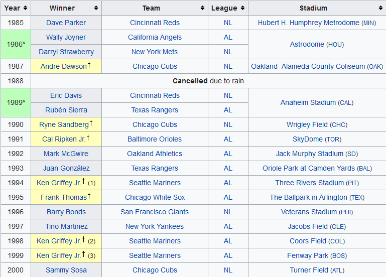Screen dimensions: 386x277
Task: Sort table by League column arrows
Action: coord(242,8)
